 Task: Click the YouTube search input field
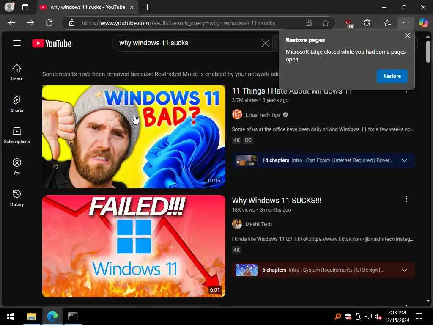coord(188,43)
